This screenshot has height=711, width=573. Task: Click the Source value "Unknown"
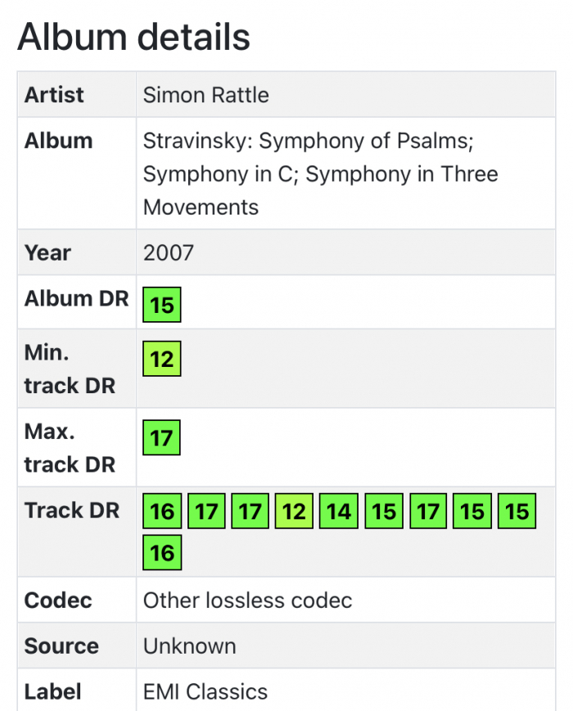(x=189, y=646)
